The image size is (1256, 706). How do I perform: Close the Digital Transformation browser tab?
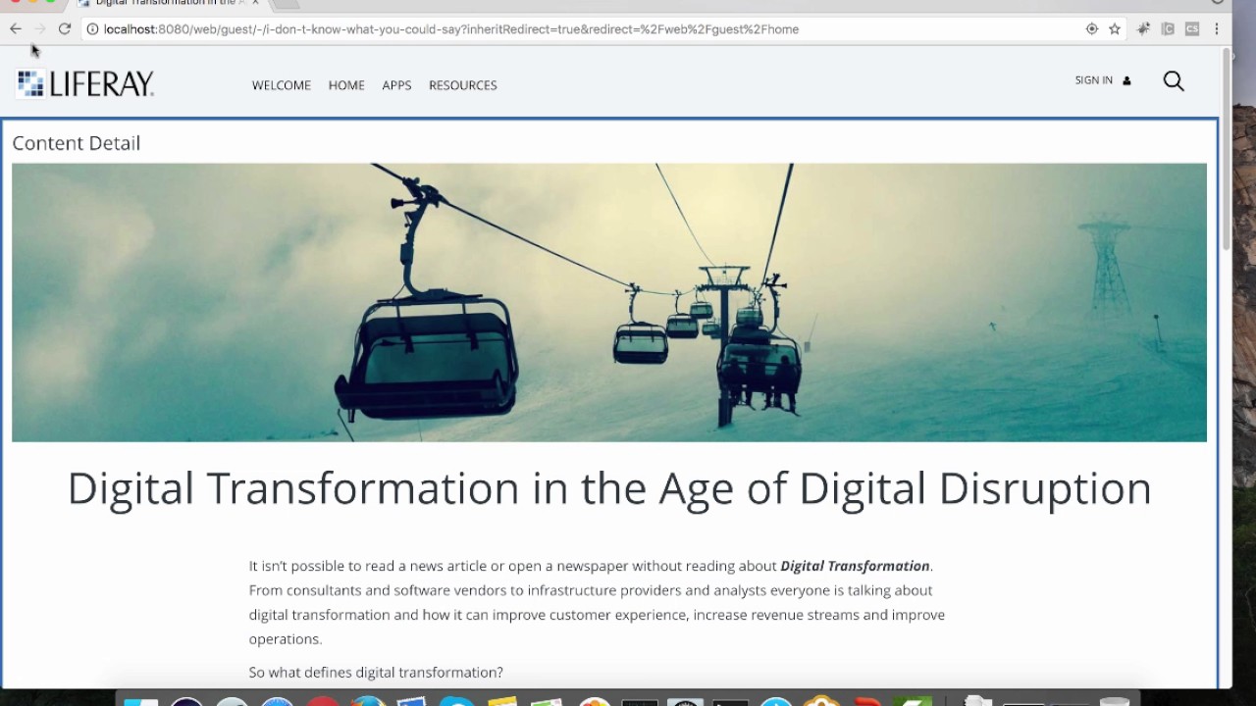pyautogui.click(x=255, y=3)
